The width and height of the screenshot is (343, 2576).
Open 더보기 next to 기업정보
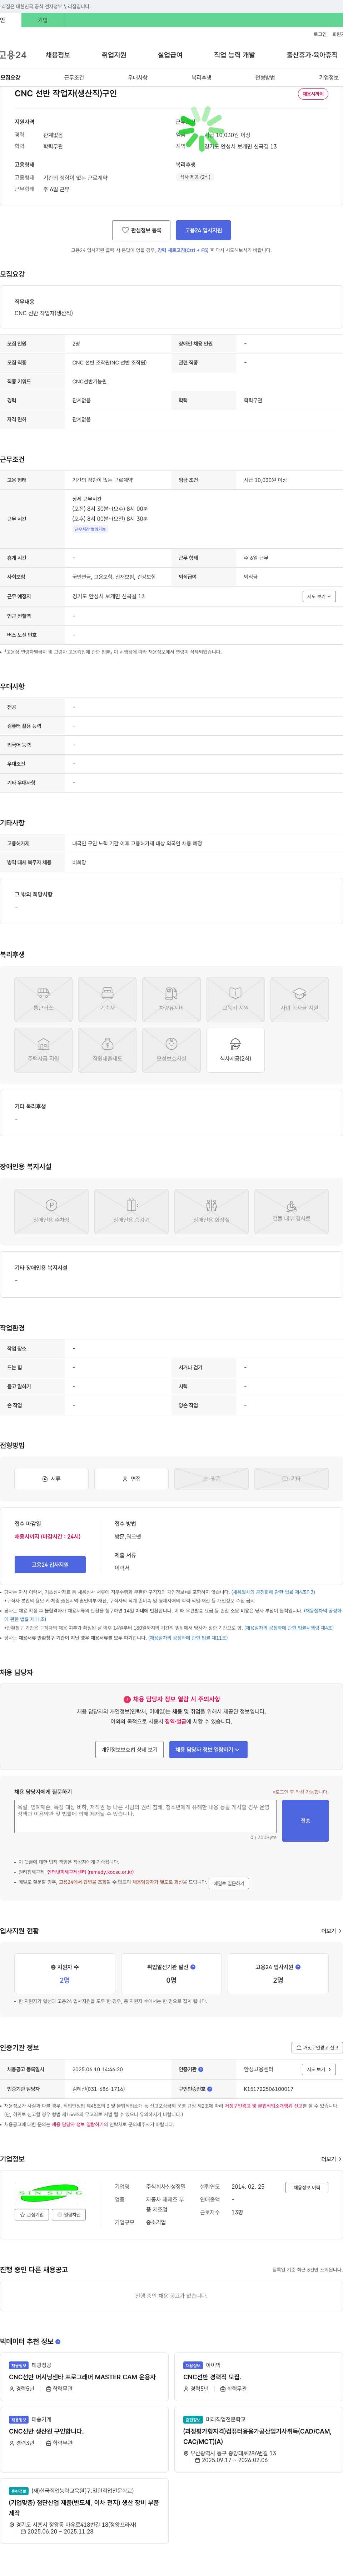click(x=331, y=2159)
